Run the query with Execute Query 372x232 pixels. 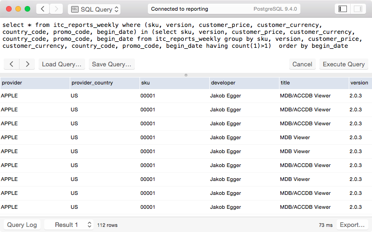(x=344, y=64)
